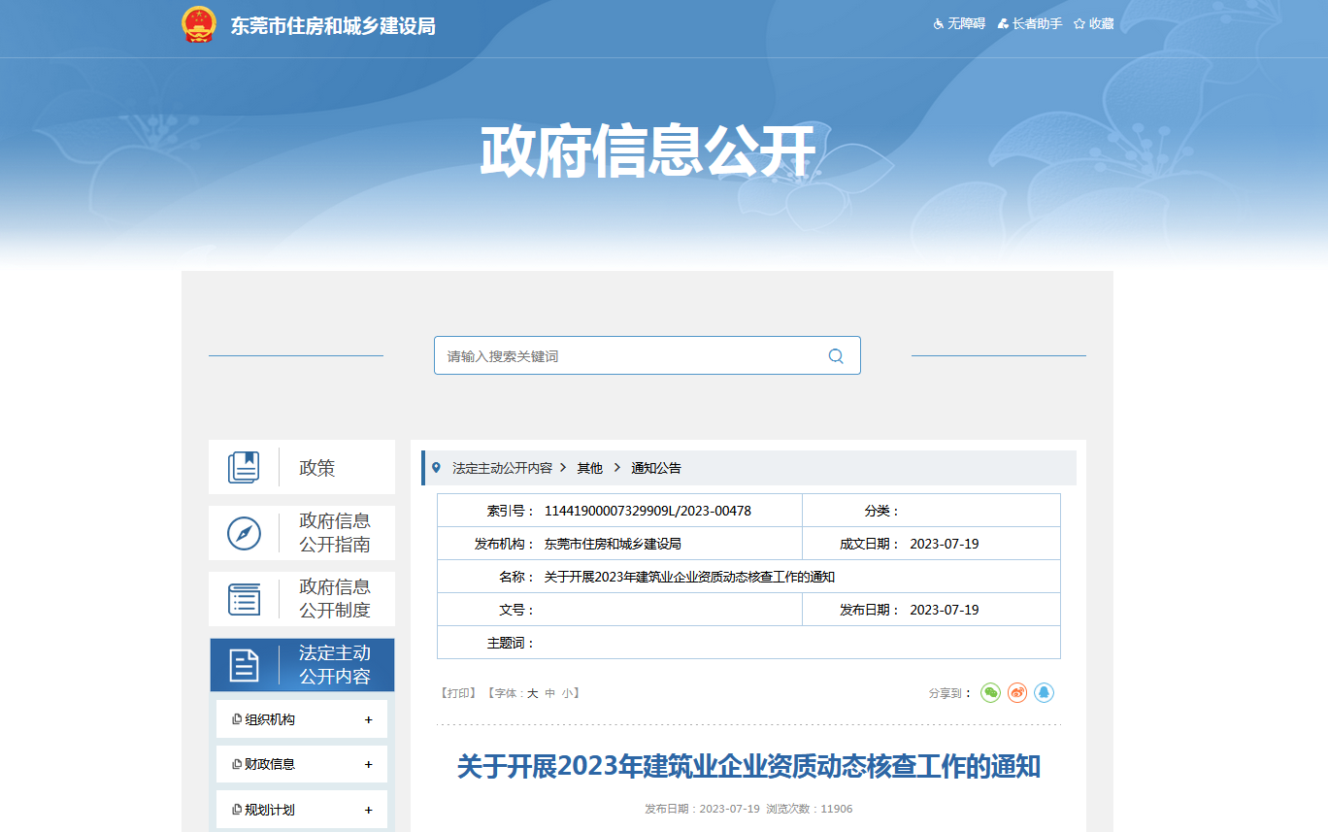The width and height of the screenshot is (1328, 832).
Task: Share the notice to WeChat
Action: (990, 692)
